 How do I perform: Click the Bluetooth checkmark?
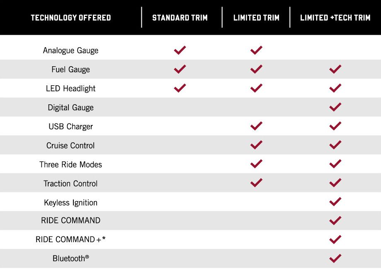(335, 258)
